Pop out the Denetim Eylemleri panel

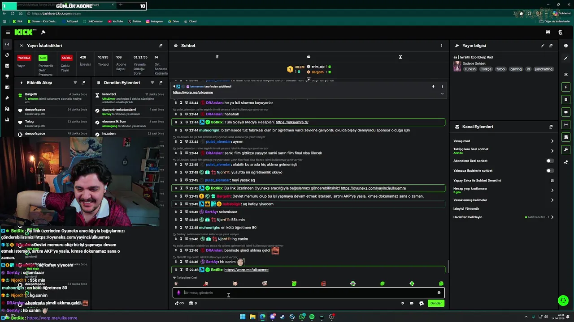pos(161,83)
